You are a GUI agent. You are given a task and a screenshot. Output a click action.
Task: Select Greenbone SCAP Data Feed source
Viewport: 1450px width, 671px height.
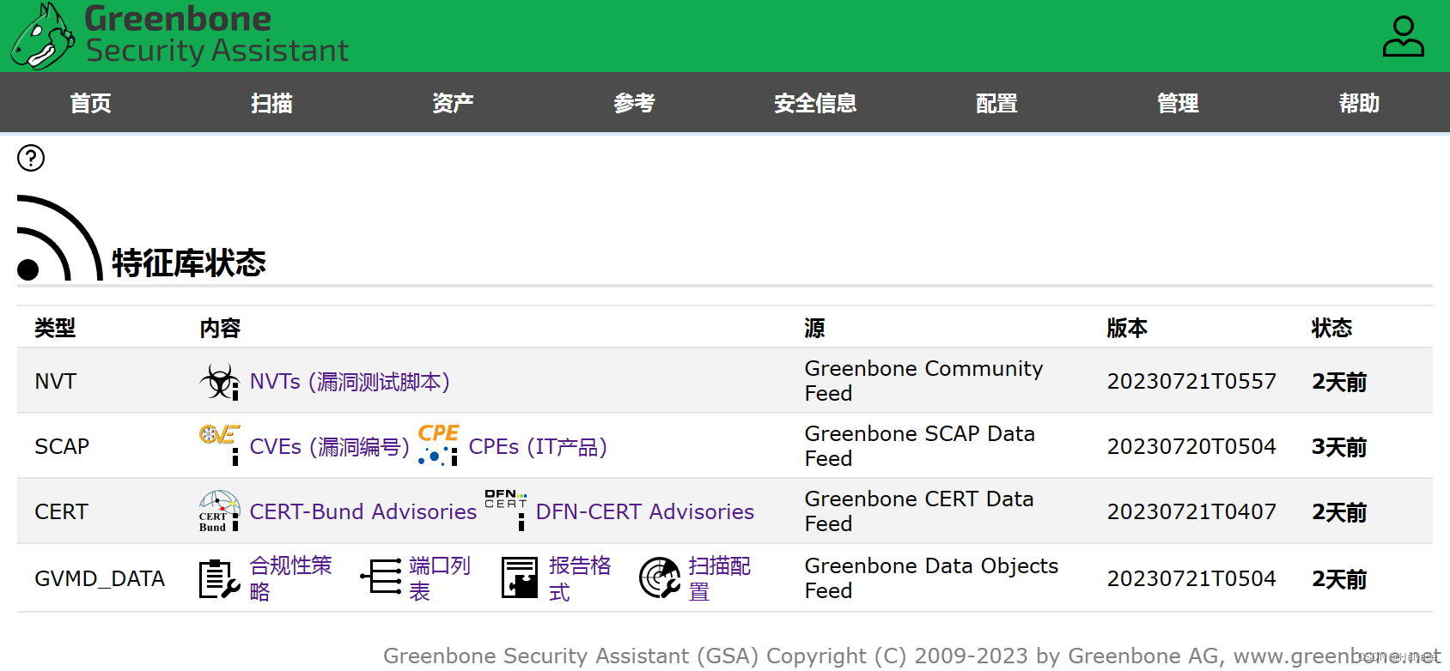coord(919,446)
